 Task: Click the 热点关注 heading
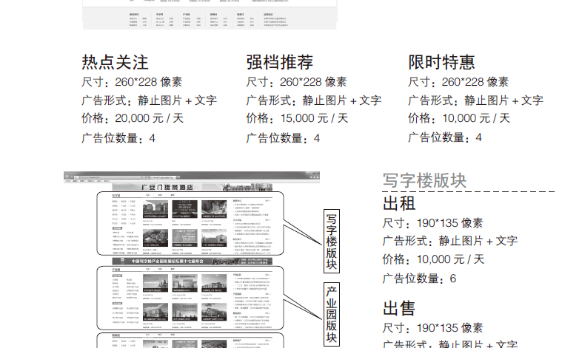[116, 62]
